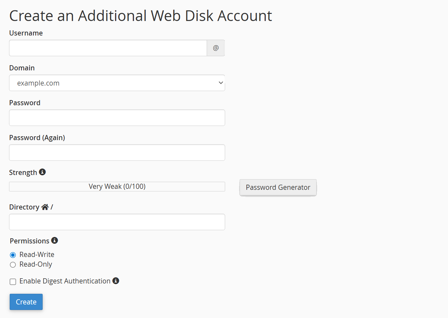Click the page heading about Web Disk Account
448x318 pixels.
[x=141, y=15]
